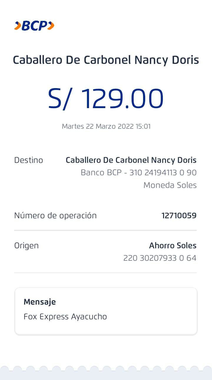Tap the Mensaje heading

coord(40,302)
